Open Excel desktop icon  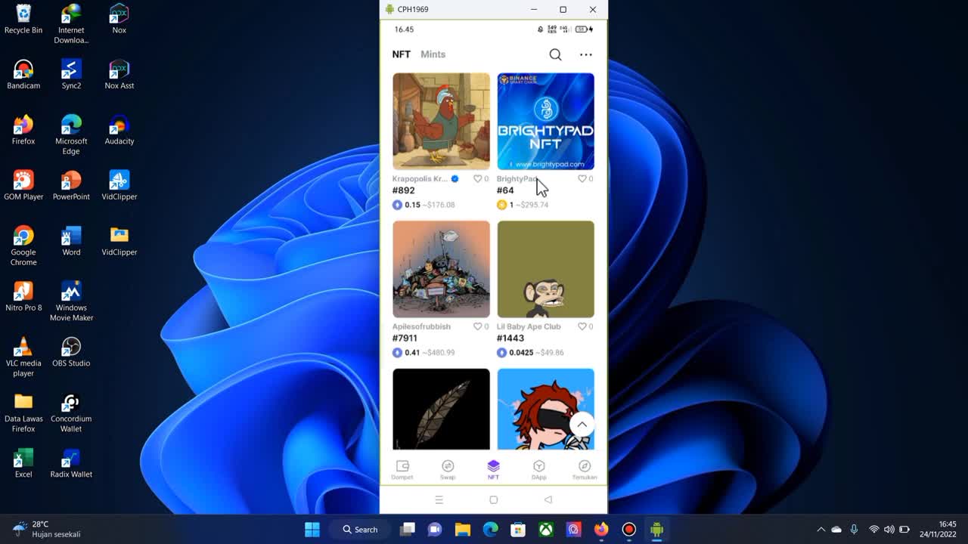23,463
